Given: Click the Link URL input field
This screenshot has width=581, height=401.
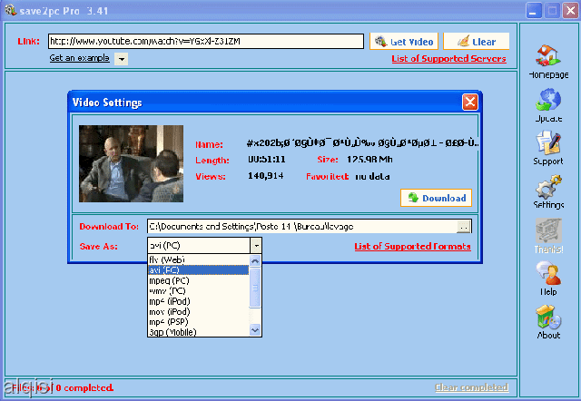Looking at the screenshot, I should pyautogui.click(x=206, y=41).
